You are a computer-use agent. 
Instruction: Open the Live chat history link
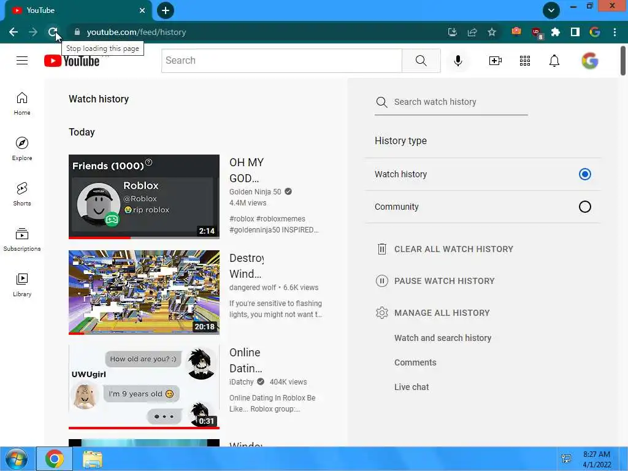coord(412,387)
